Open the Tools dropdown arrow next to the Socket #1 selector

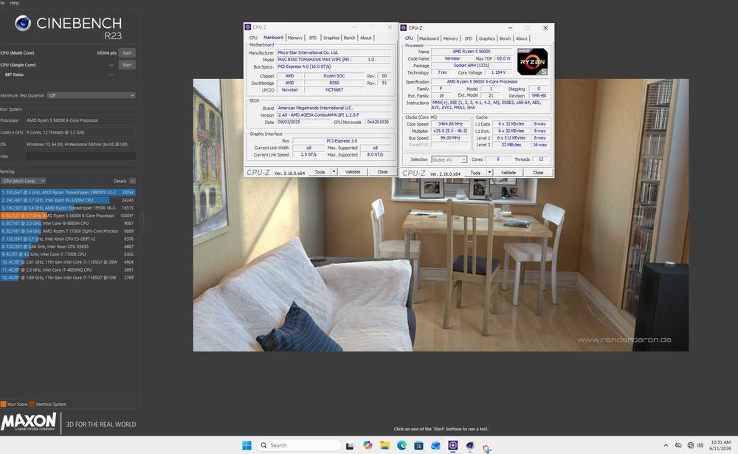489,173
